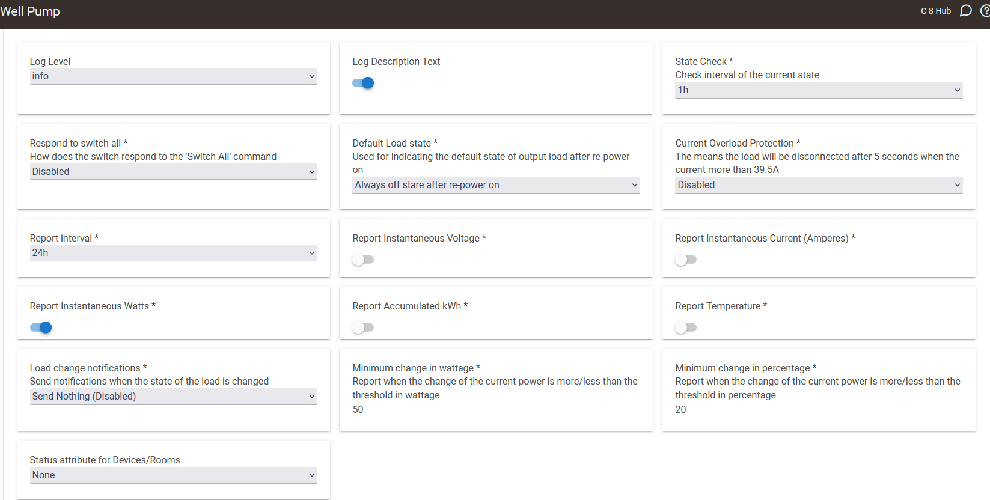Open Status attribute for Devices/Rooms dropdown

(173, 475)
